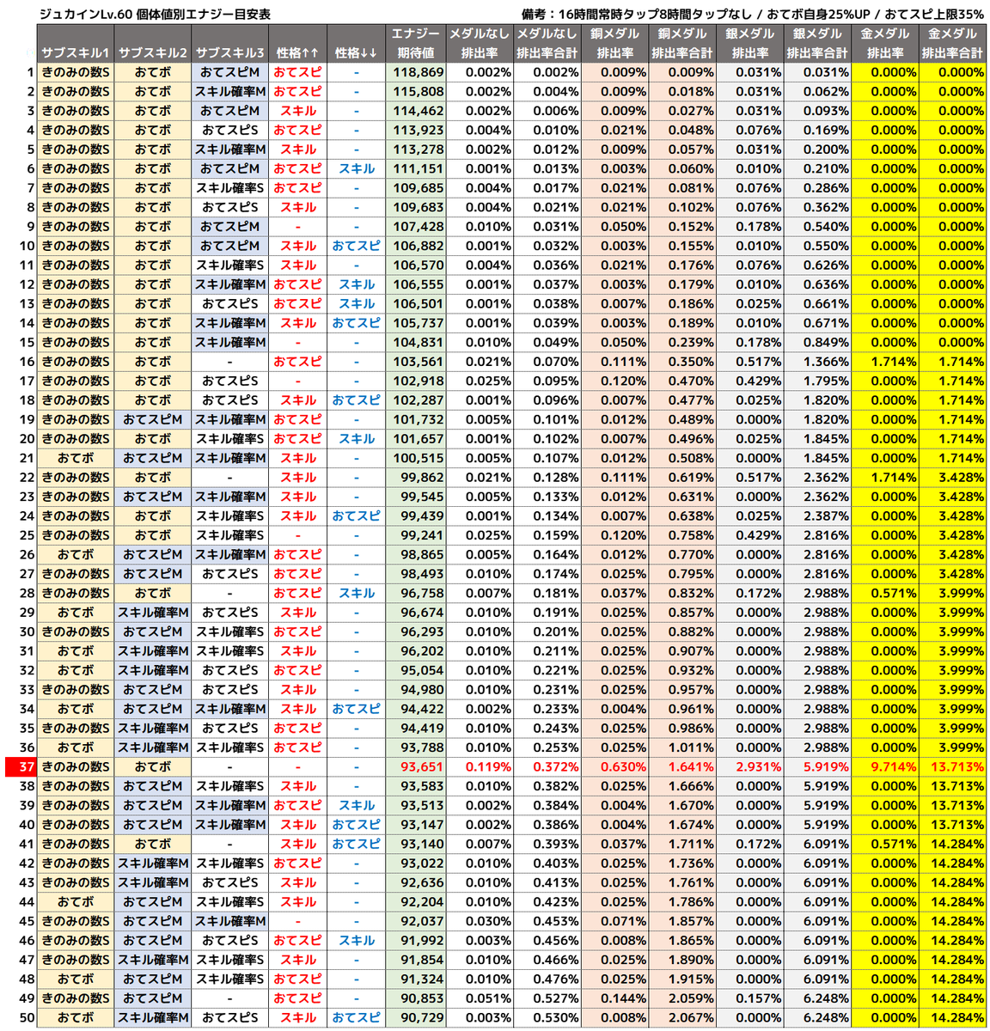Click the red row number 37

click(21, 767)
